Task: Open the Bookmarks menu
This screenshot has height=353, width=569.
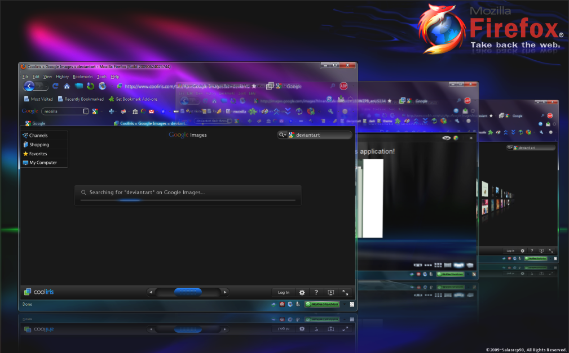Action: pos(83,77)
